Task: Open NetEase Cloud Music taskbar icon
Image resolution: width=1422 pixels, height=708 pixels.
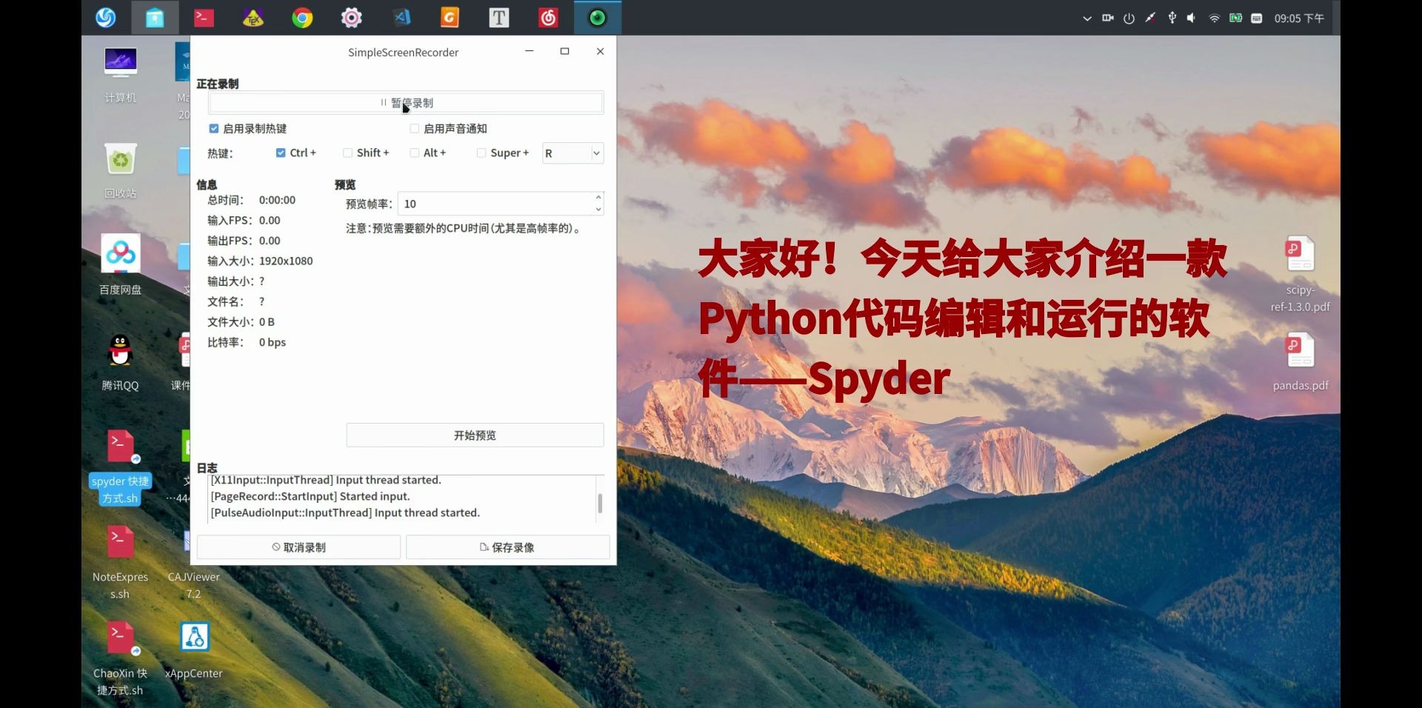Action: [548, 17]
